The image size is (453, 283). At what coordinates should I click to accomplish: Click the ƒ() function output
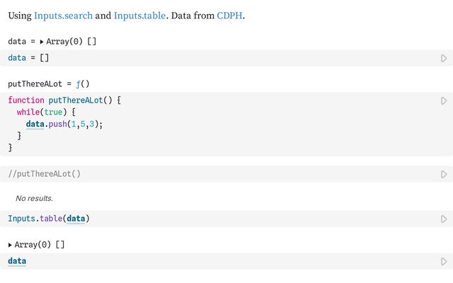point(83,84)
